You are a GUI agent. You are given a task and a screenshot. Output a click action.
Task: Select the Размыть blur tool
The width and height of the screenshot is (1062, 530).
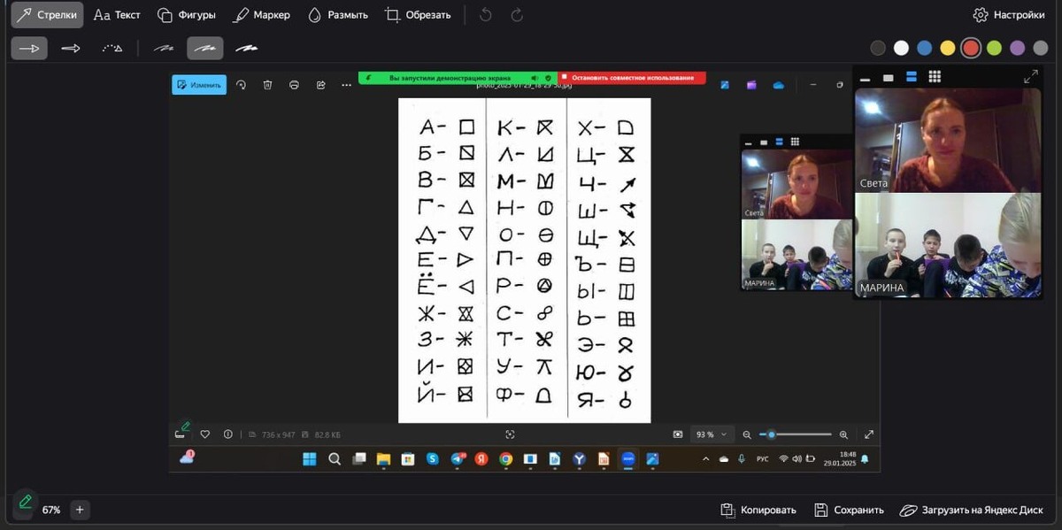click(336, 14)
